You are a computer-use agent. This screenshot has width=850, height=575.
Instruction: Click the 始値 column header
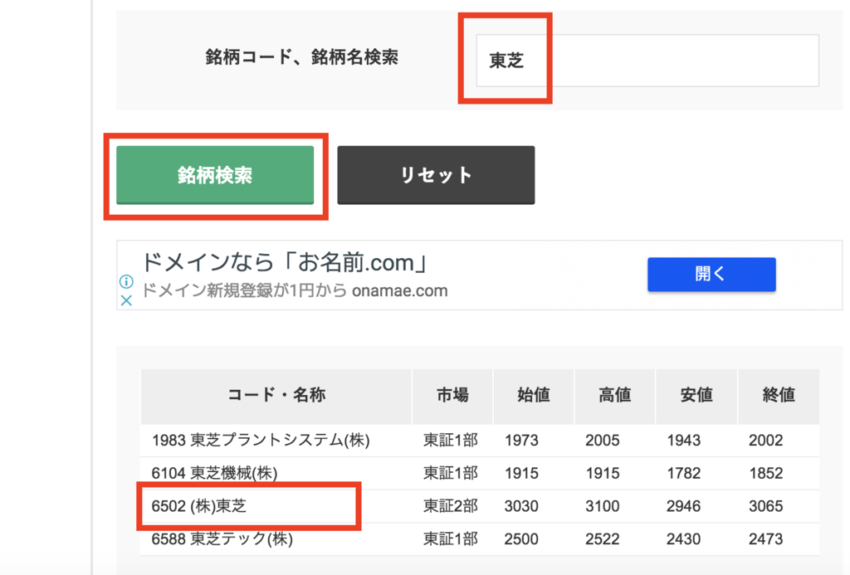[534, 395]
